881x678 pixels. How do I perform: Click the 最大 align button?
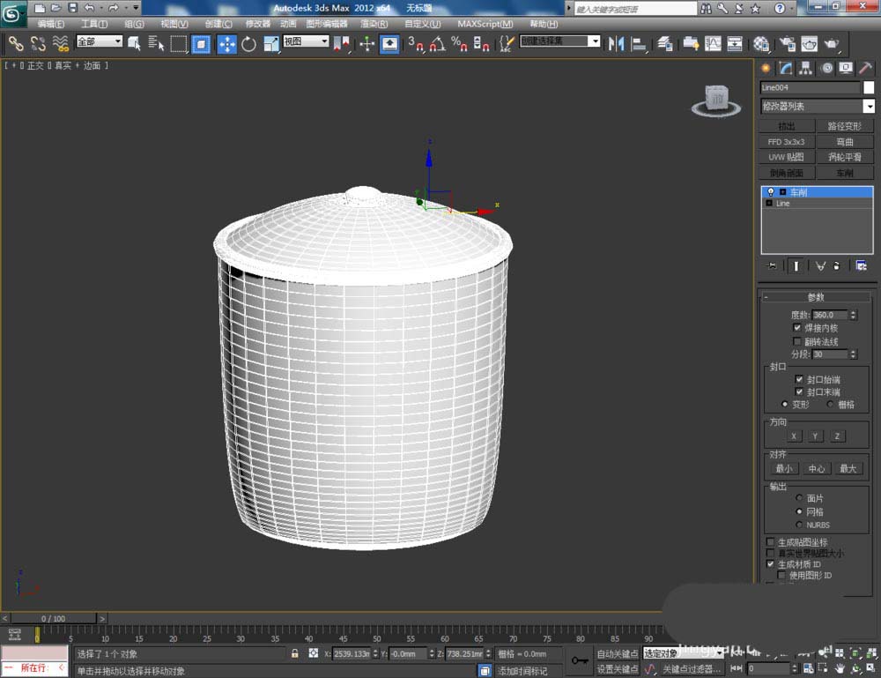848,469
